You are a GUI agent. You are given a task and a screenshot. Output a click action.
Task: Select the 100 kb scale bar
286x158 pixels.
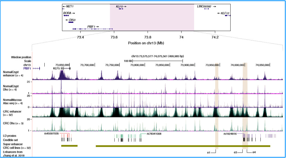(158, 61)
